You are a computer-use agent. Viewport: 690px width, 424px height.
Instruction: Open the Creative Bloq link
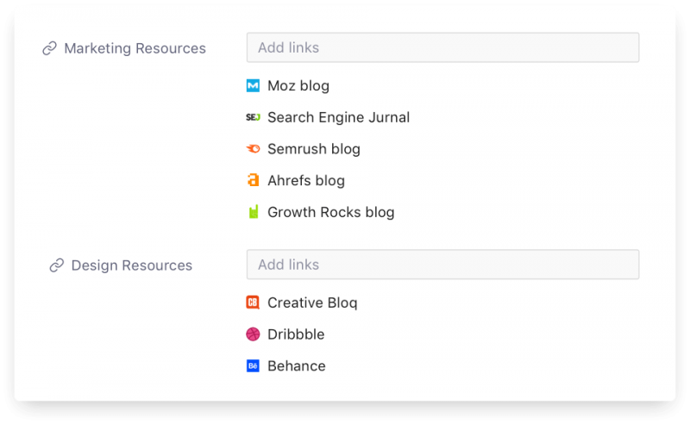coord(312,302)
